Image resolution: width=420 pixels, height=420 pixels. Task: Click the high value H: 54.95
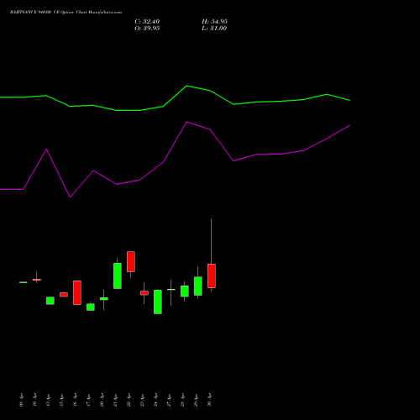point(214,22)
